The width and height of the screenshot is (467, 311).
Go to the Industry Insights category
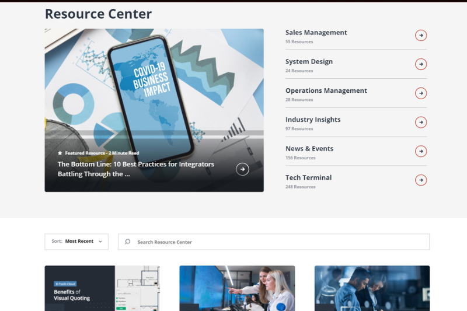click(313, 120)
